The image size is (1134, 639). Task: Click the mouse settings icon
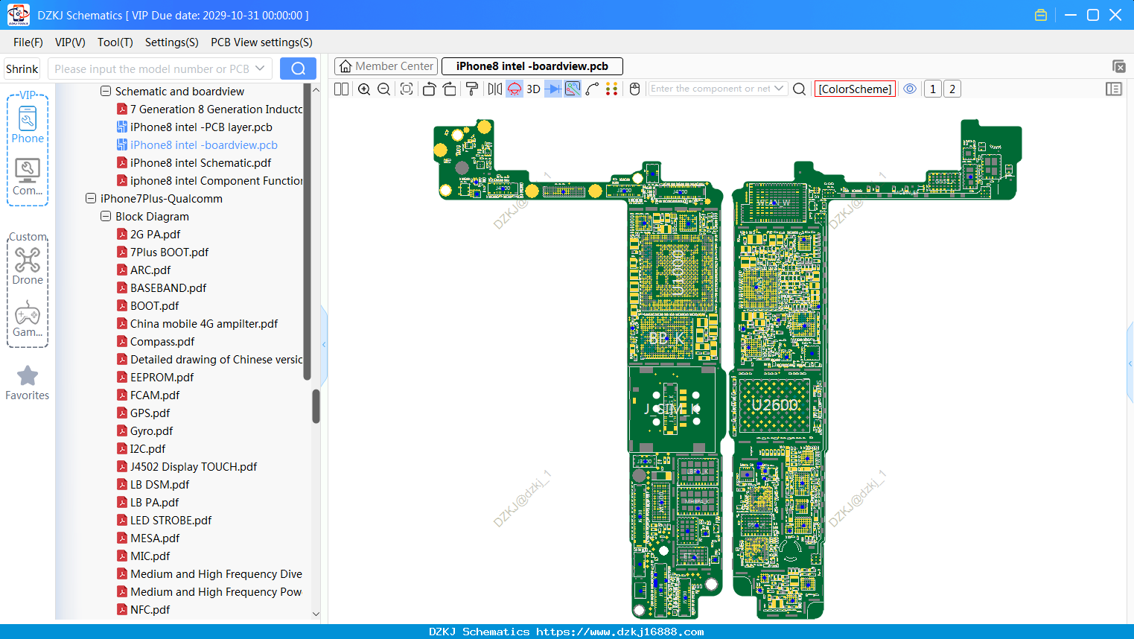[634, 89]
